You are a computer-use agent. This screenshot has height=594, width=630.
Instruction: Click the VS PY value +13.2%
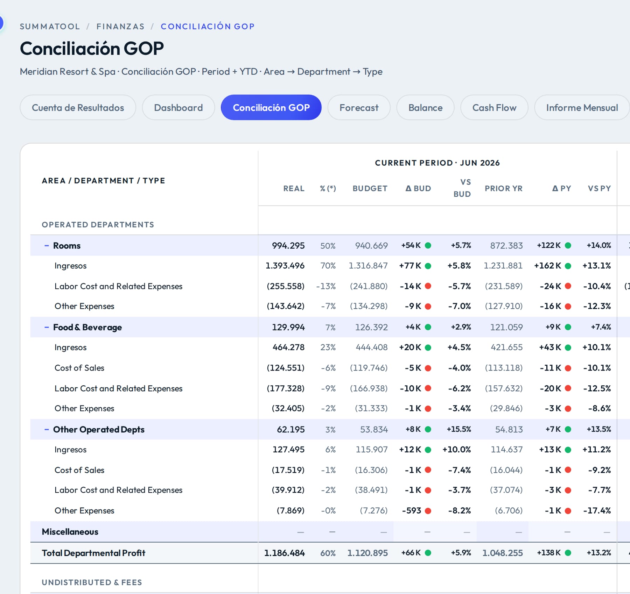point(599,553)
